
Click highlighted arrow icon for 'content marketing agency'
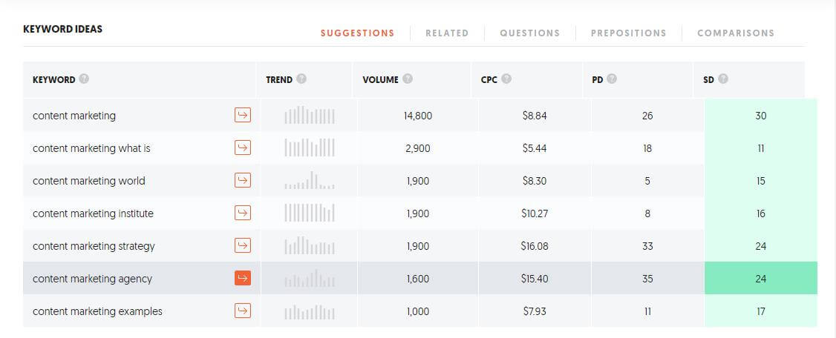pos(243,278)
